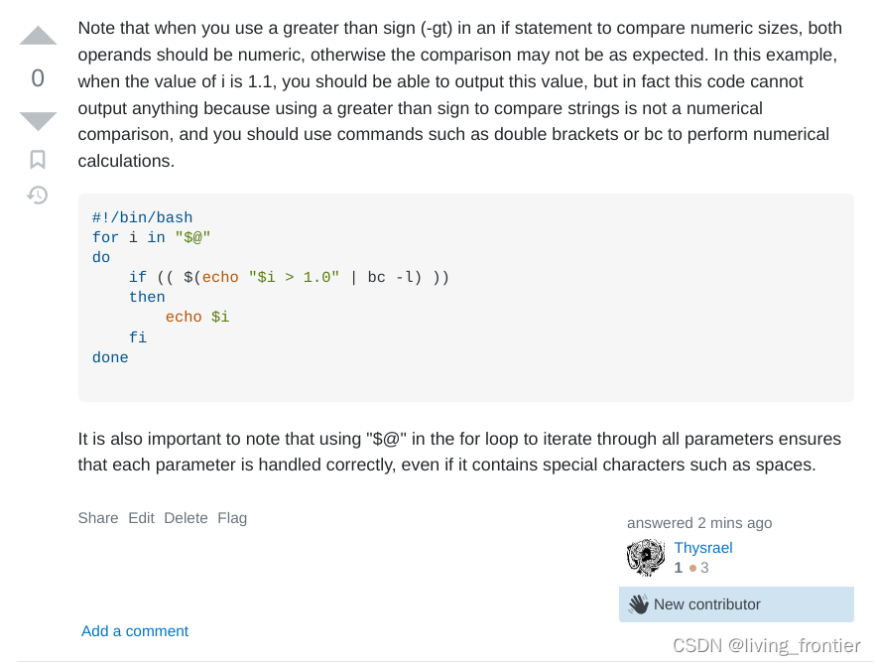The width and height of the screenshot is (876, 665).
Task: Show the answer's activity history
Action: click(38, 195)
